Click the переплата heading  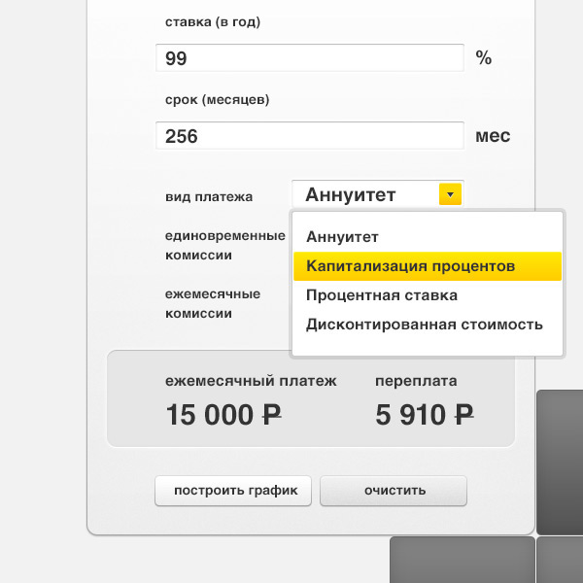click(x=416, y=381)
